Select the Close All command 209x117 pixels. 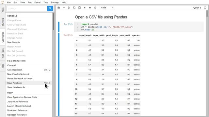pos(29,65)
